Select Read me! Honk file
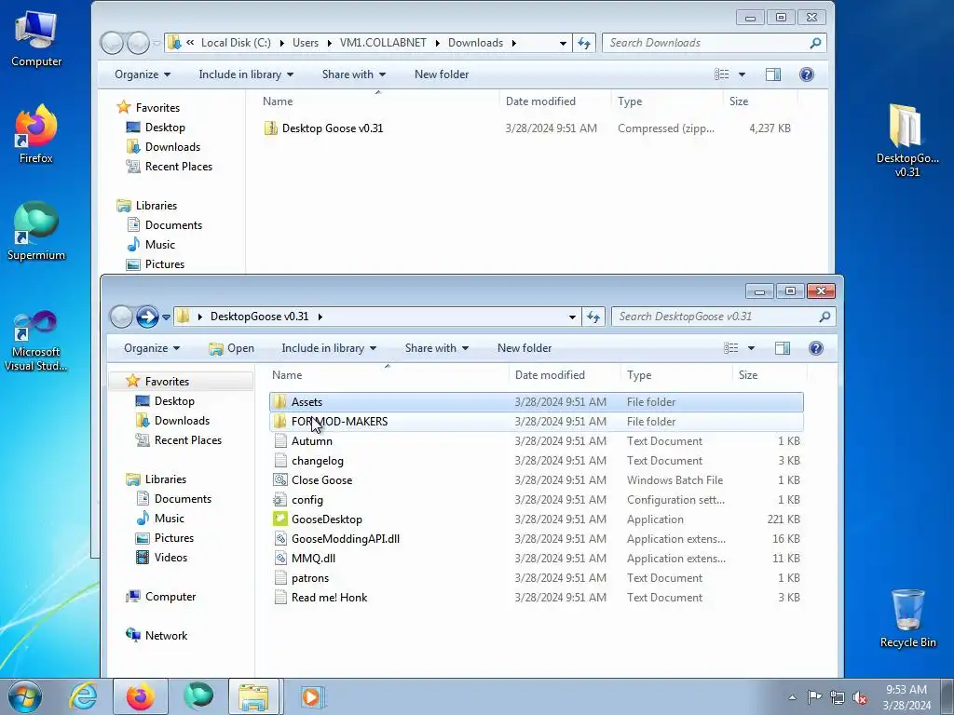Screen dimensions: 954x715 536,598
